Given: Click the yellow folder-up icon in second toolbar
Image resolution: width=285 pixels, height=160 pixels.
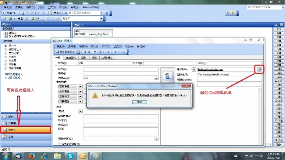Looking at the screenshot, I should pyautogui.click(x=32, y=19).
